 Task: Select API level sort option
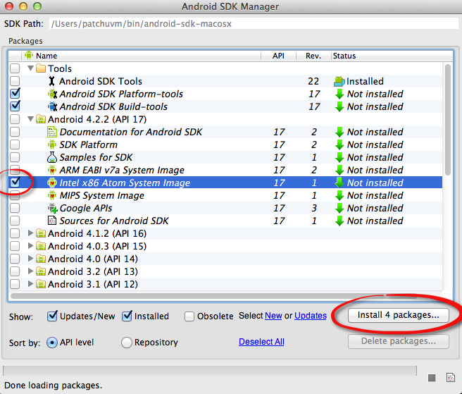(x=52, y=343)
